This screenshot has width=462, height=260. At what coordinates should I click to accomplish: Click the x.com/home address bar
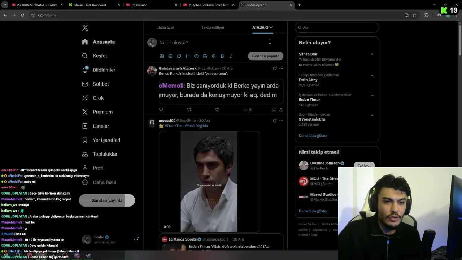click(x=217, y=15)
